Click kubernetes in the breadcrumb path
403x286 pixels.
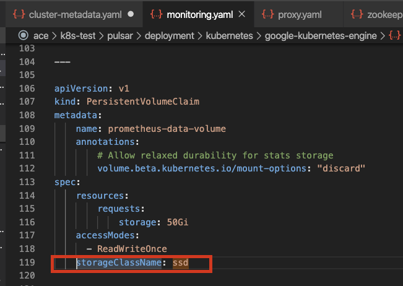click(229, 36)
